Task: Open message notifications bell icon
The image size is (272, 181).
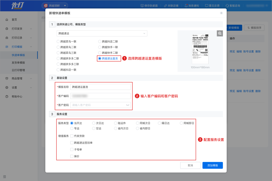Action: tap(186, 6)
